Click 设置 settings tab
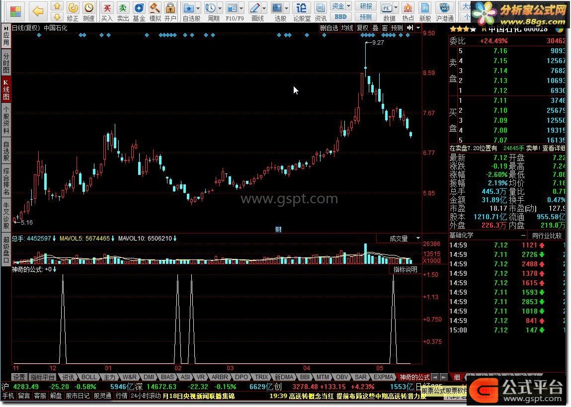The width and height of the screenshot is (571, 407). [19, 377]
